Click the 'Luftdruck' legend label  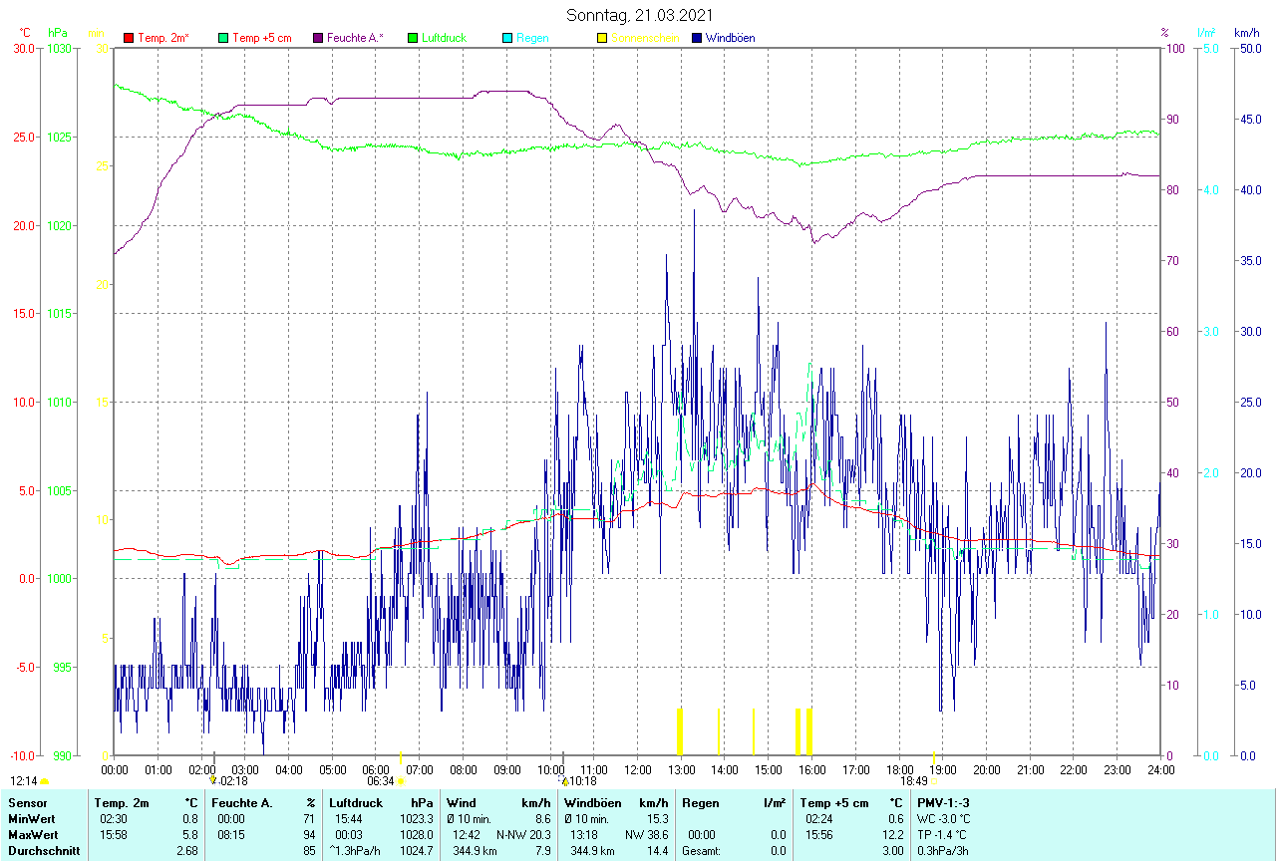click(x=445, y=39)
